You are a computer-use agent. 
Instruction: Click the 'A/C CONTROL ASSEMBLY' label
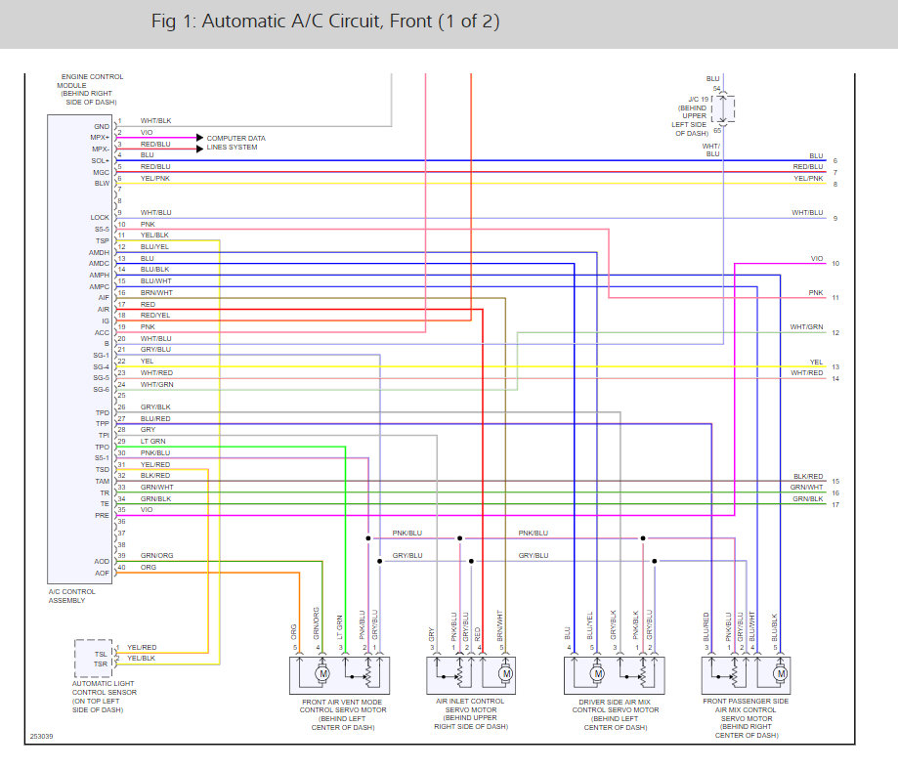tap(71, 596)
